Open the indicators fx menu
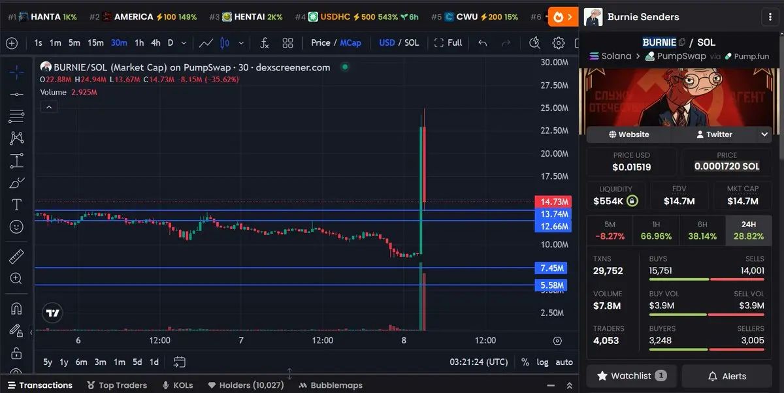The width and height of the screenshot is (784, 393). coord(265,43)
